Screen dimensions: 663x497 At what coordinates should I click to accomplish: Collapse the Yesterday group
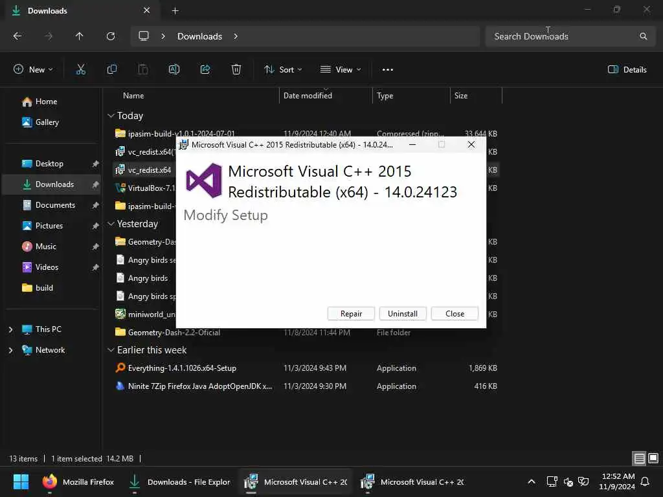(x=111, y=224)
